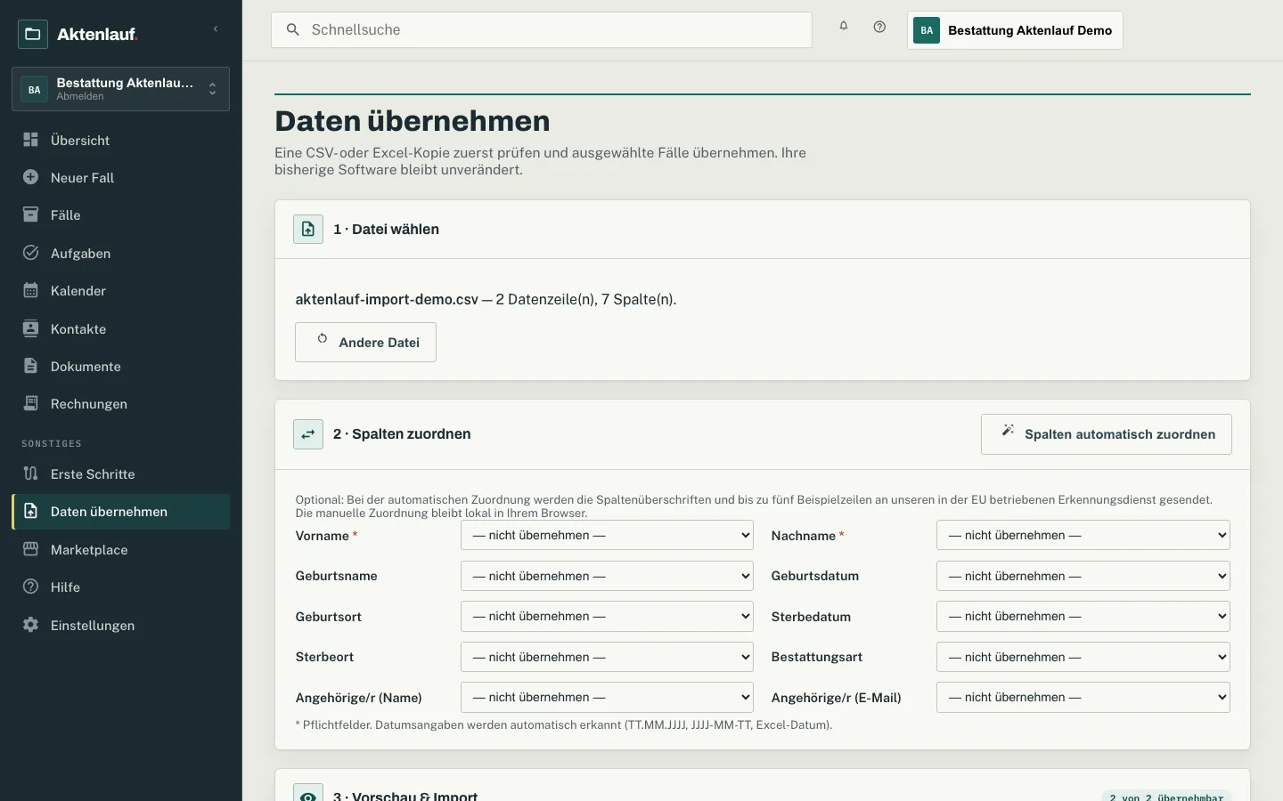Click the Aktenlauf logo folder icon
The width and height of the screenshot is (1283, 801).
click(x=33, y=34)
